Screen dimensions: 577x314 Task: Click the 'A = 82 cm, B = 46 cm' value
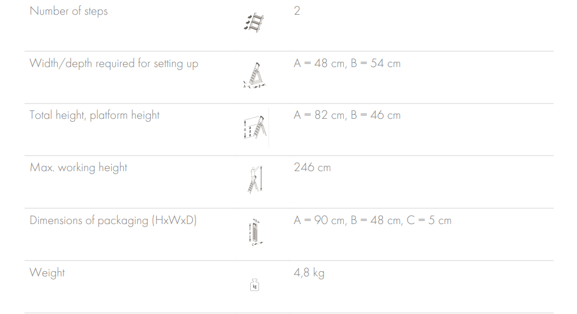click(x=347, y=115)
